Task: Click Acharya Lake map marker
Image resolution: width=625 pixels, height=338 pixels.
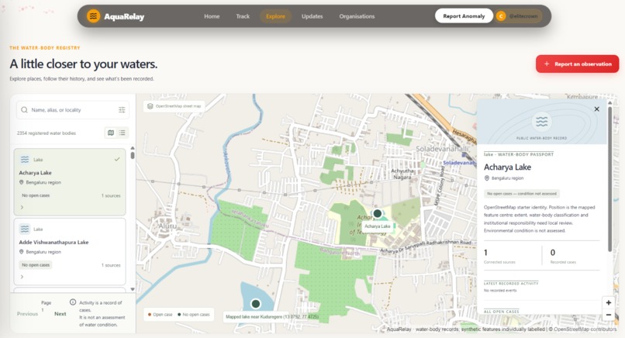Action: coord(377,213)
